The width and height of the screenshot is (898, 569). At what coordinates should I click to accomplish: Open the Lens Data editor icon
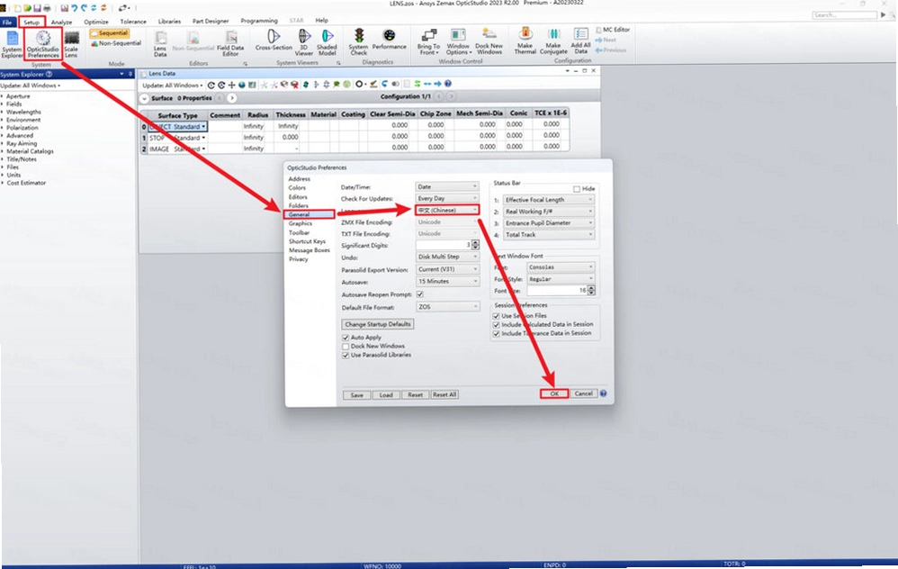[160, 45]
